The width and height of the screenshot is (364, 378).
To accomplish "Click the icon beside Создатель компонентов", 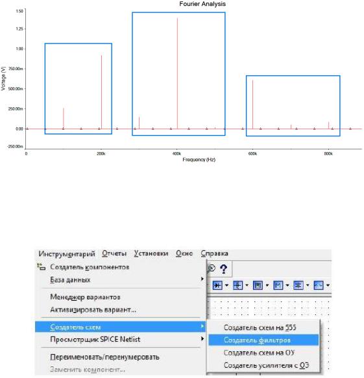I will (x=41, y=267).
